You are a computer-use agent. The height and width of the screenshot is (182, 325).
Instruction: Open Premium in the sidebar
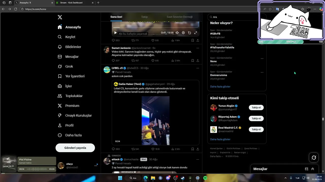(x=68, y=106)
